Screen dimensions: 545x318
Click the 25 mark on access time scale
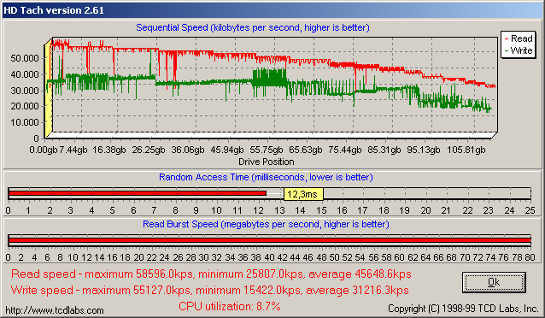click(530, 210)
